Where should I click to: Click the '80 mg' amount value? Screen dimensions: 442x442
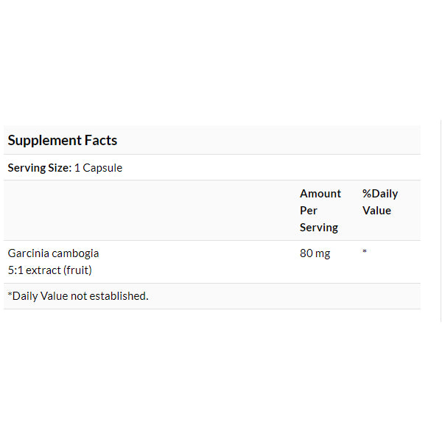[x=315, y=253]
